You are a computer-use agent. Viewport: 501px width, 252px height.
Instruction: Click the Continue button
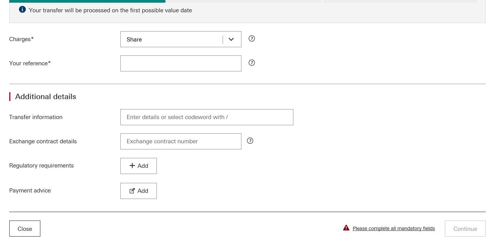pos(465,229)
